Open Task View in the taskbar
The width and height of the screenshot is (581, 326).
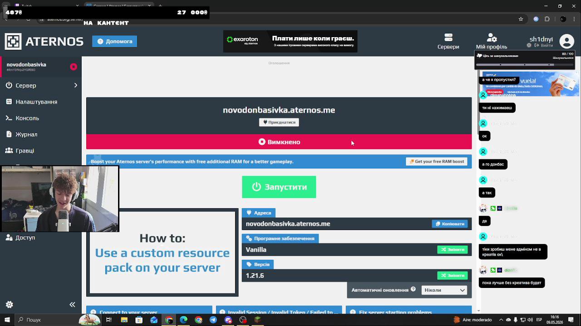pyautogui.click(x=109, y=320)
